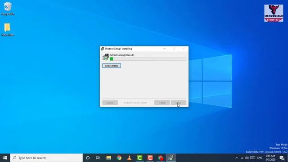Click the 'Type here to search' box
288x162 pixels.
point(46,158)
